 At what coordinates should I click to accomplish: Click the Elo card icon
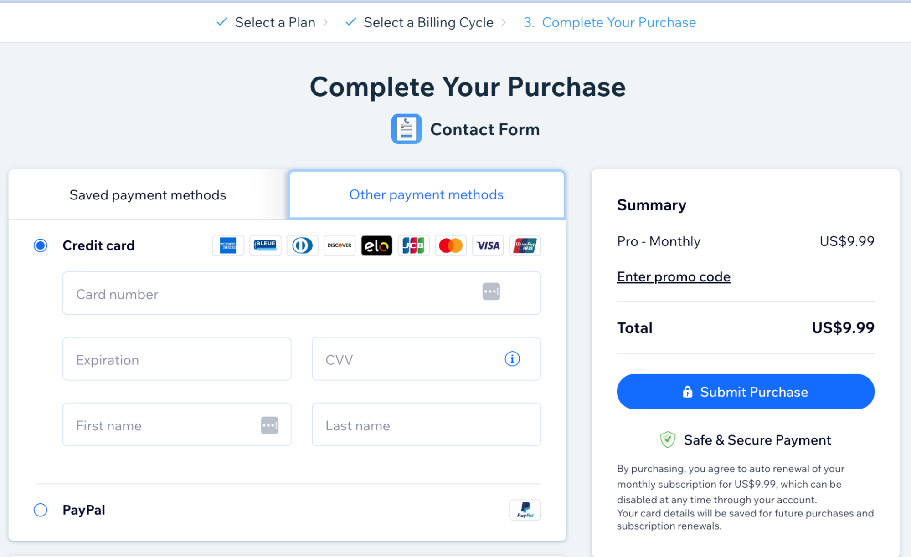376,245
